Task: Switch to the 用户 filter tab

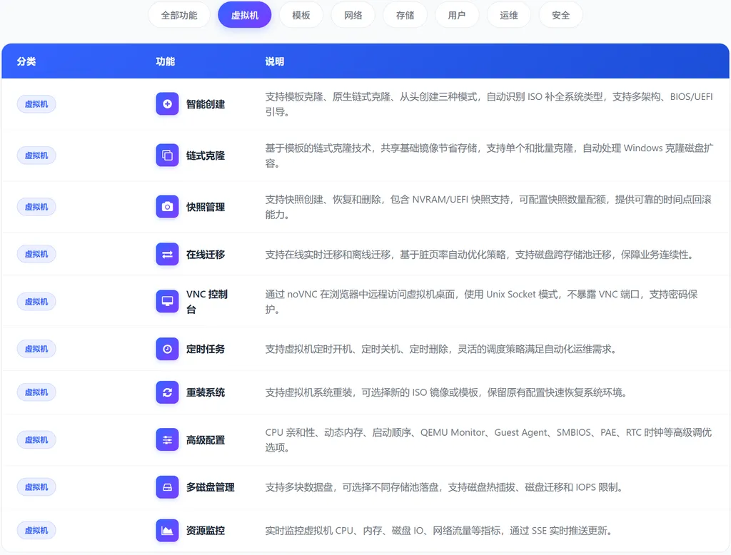Action: pyautogui.click(x=456, y=15)
